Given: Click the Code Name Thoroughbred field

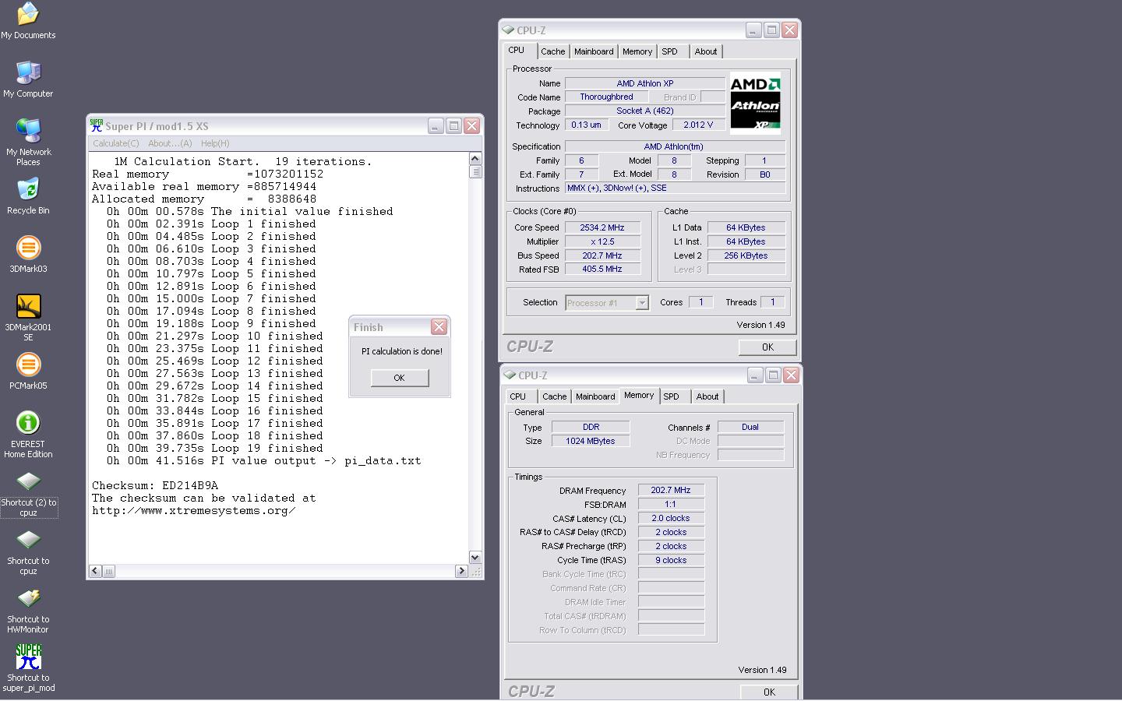Looking at the screenshot, I should coord(606,97).
